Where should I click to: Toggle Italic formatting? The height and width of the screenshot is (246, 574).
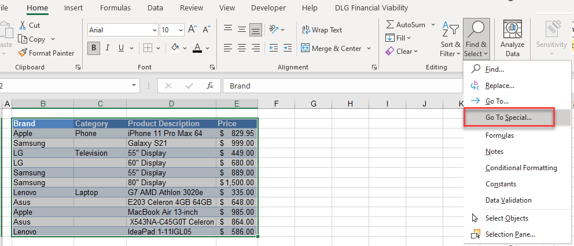pos(108,48)
